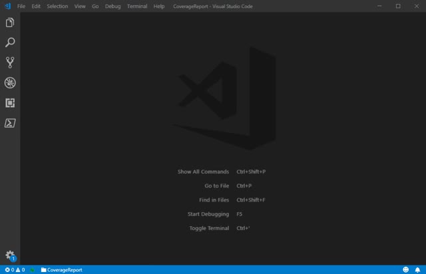Show errors and warnings in status bar

pos(15,269)
